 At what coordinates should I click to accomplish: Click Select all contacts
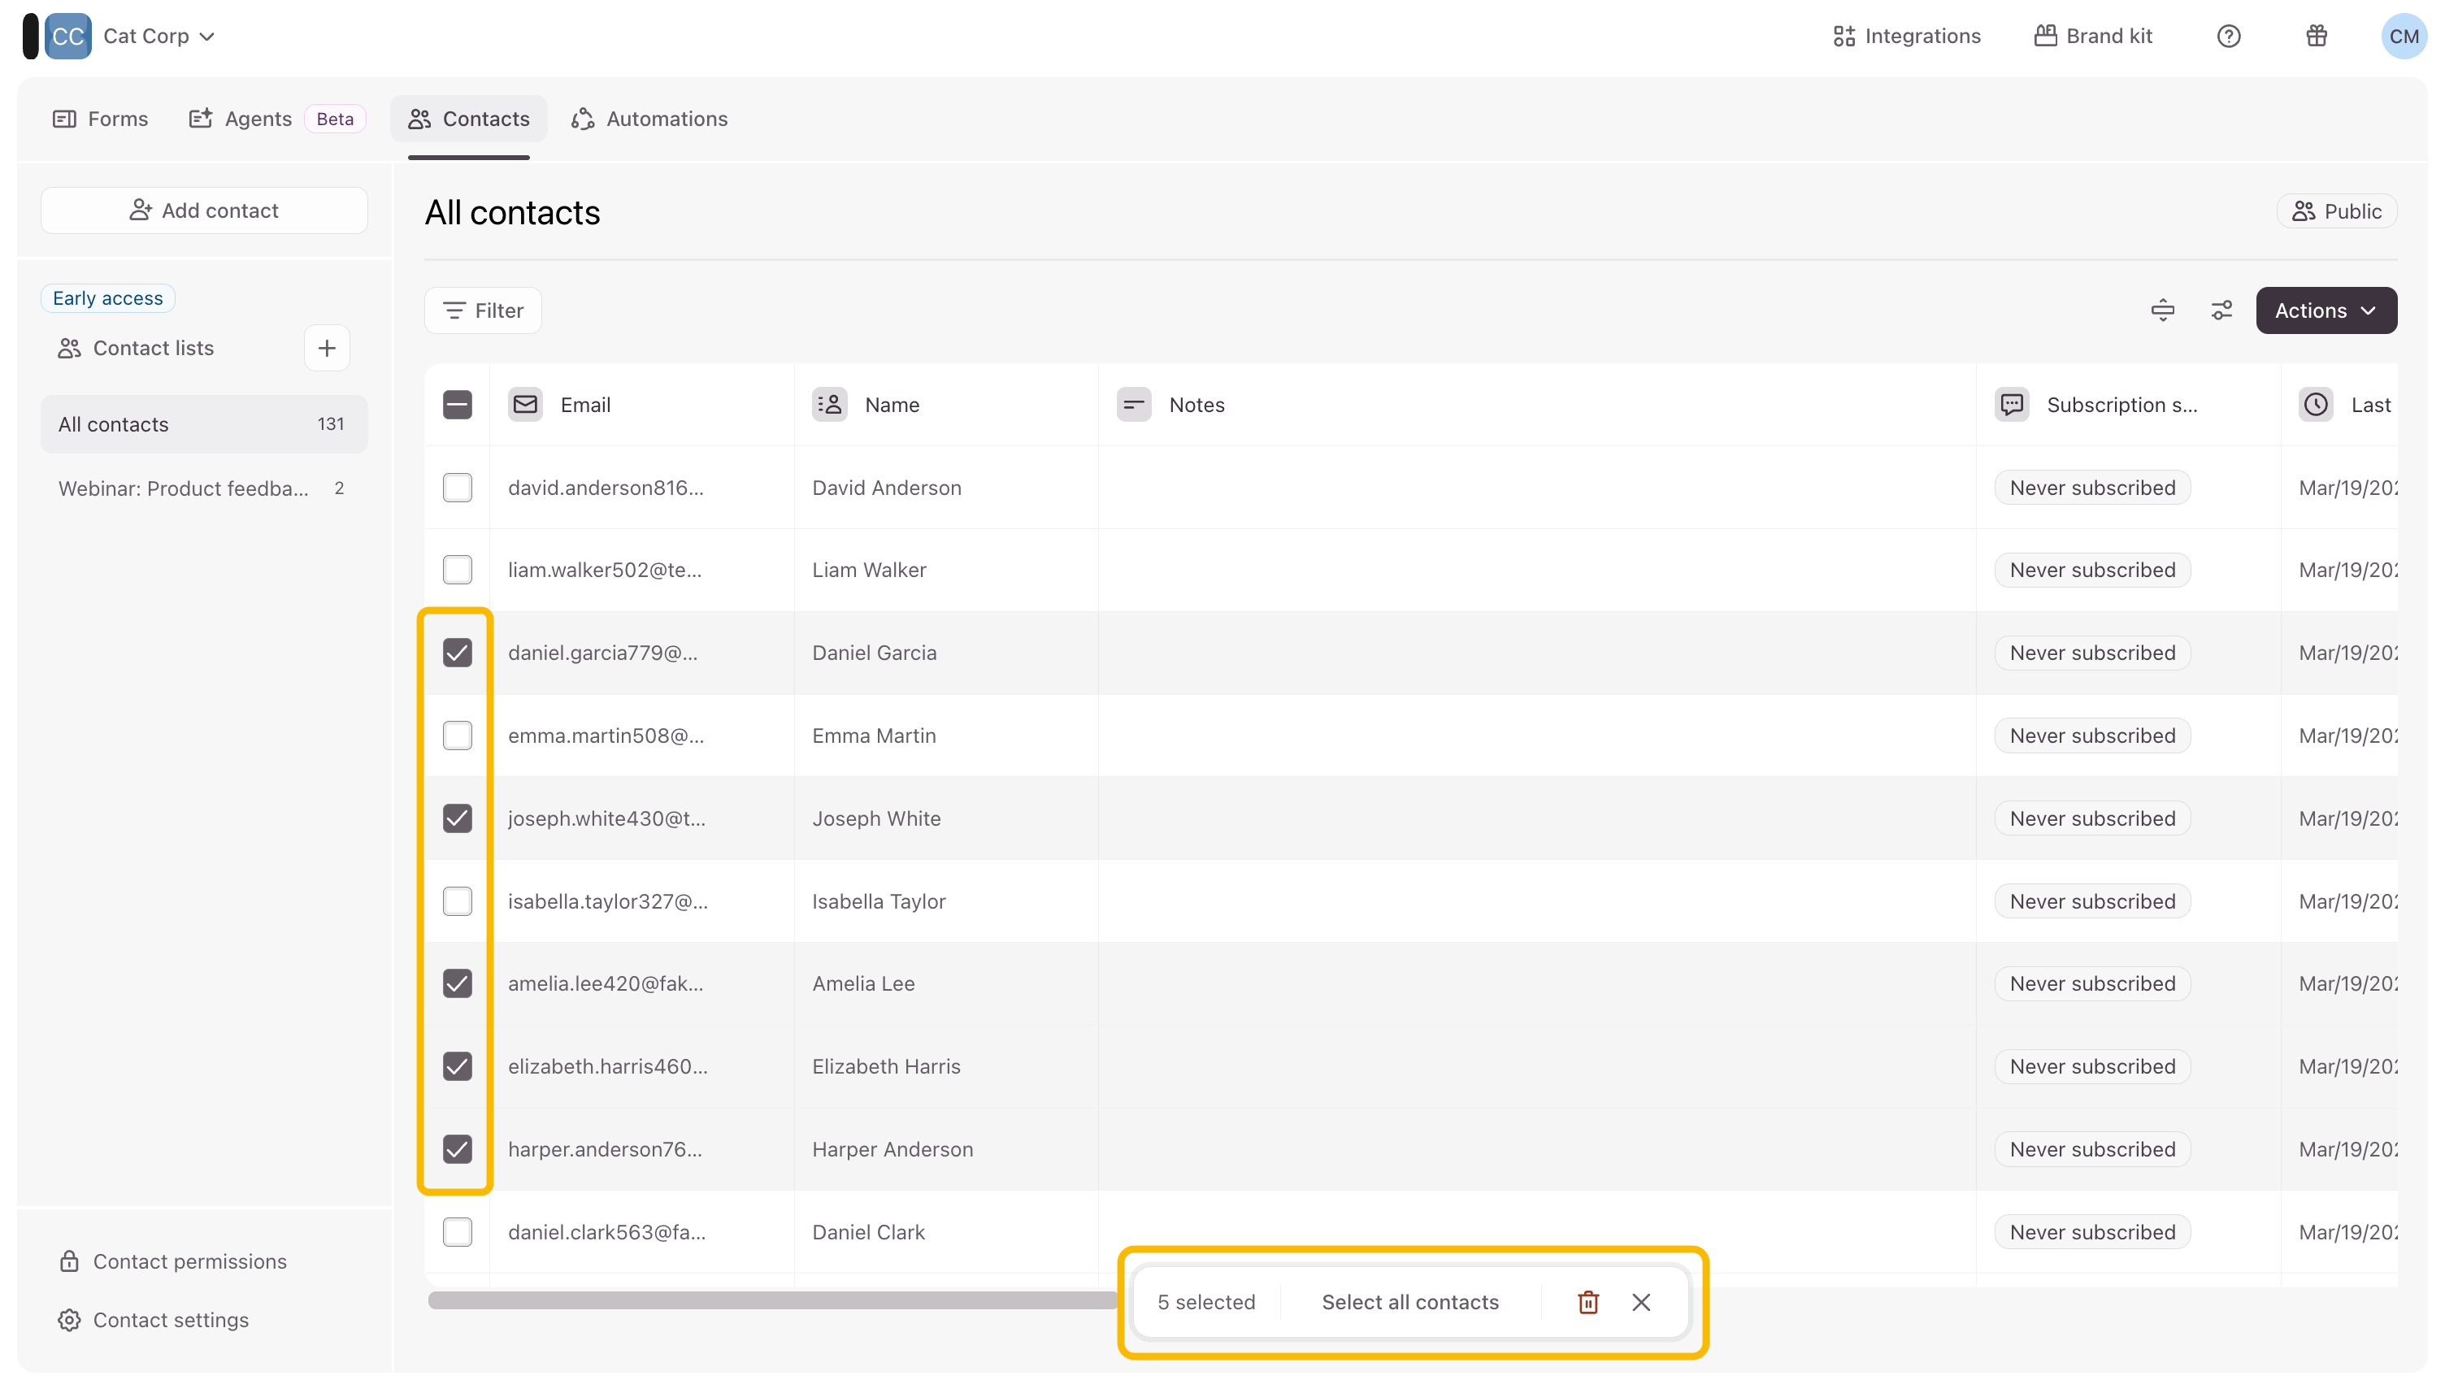[1409, 1302]
